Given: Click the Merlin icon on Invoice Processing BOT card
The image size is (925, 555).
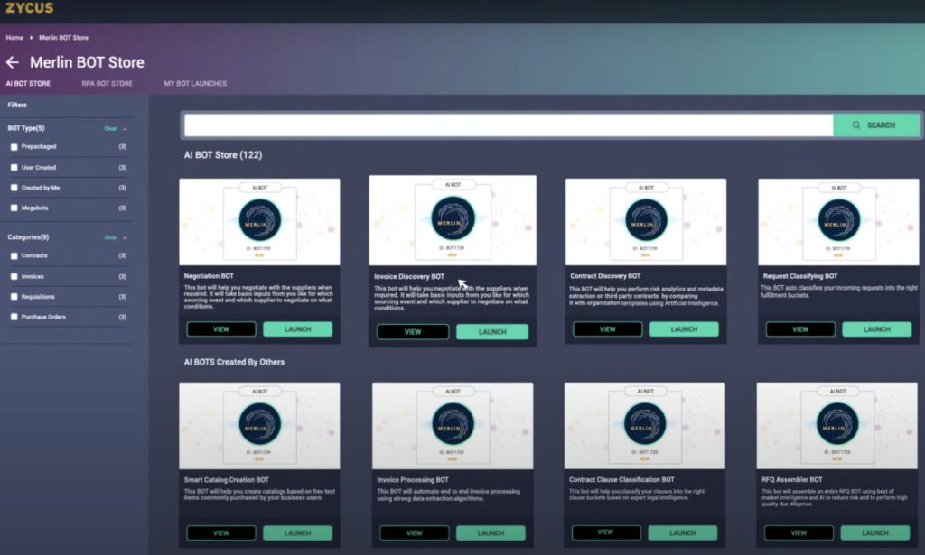Looking at the screenshot, I should point(453,423).
